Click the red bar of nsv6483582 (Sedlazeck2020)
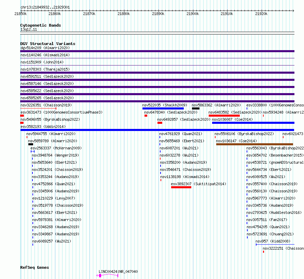The image size is (304, 279). tap(224, 116)
